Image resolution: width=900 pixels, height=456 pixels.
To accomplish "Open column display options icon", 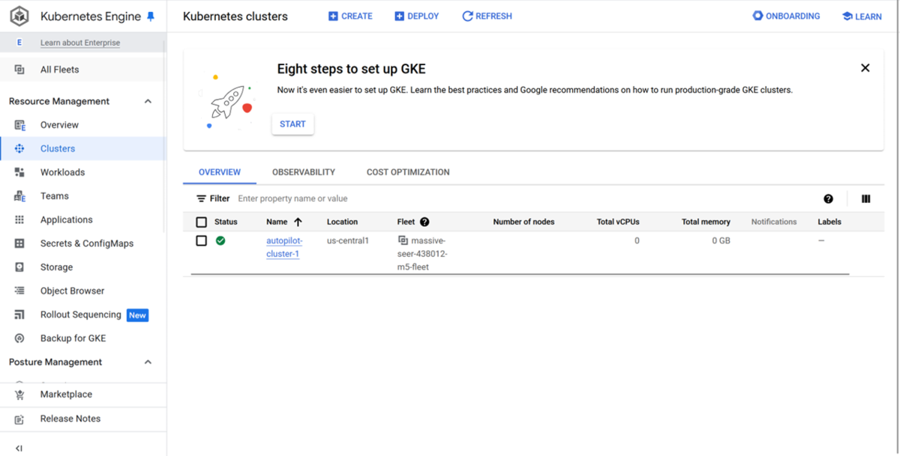I will pos(866,199).
